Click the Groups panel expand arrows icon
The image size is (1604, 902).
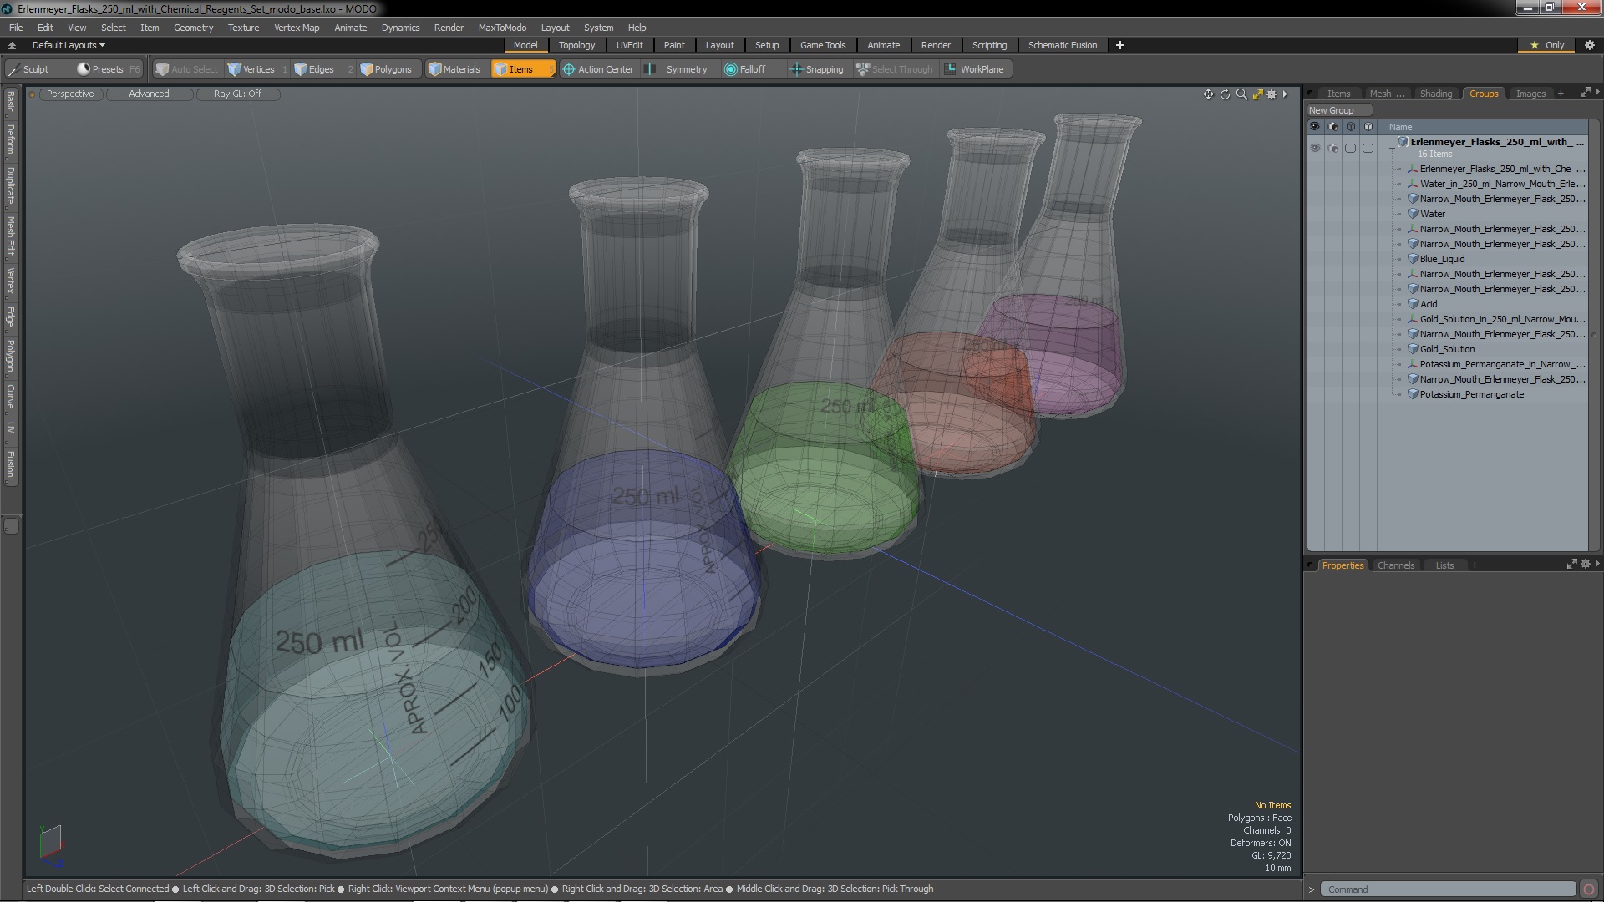pyautogui.click(x=1585, y=93)
